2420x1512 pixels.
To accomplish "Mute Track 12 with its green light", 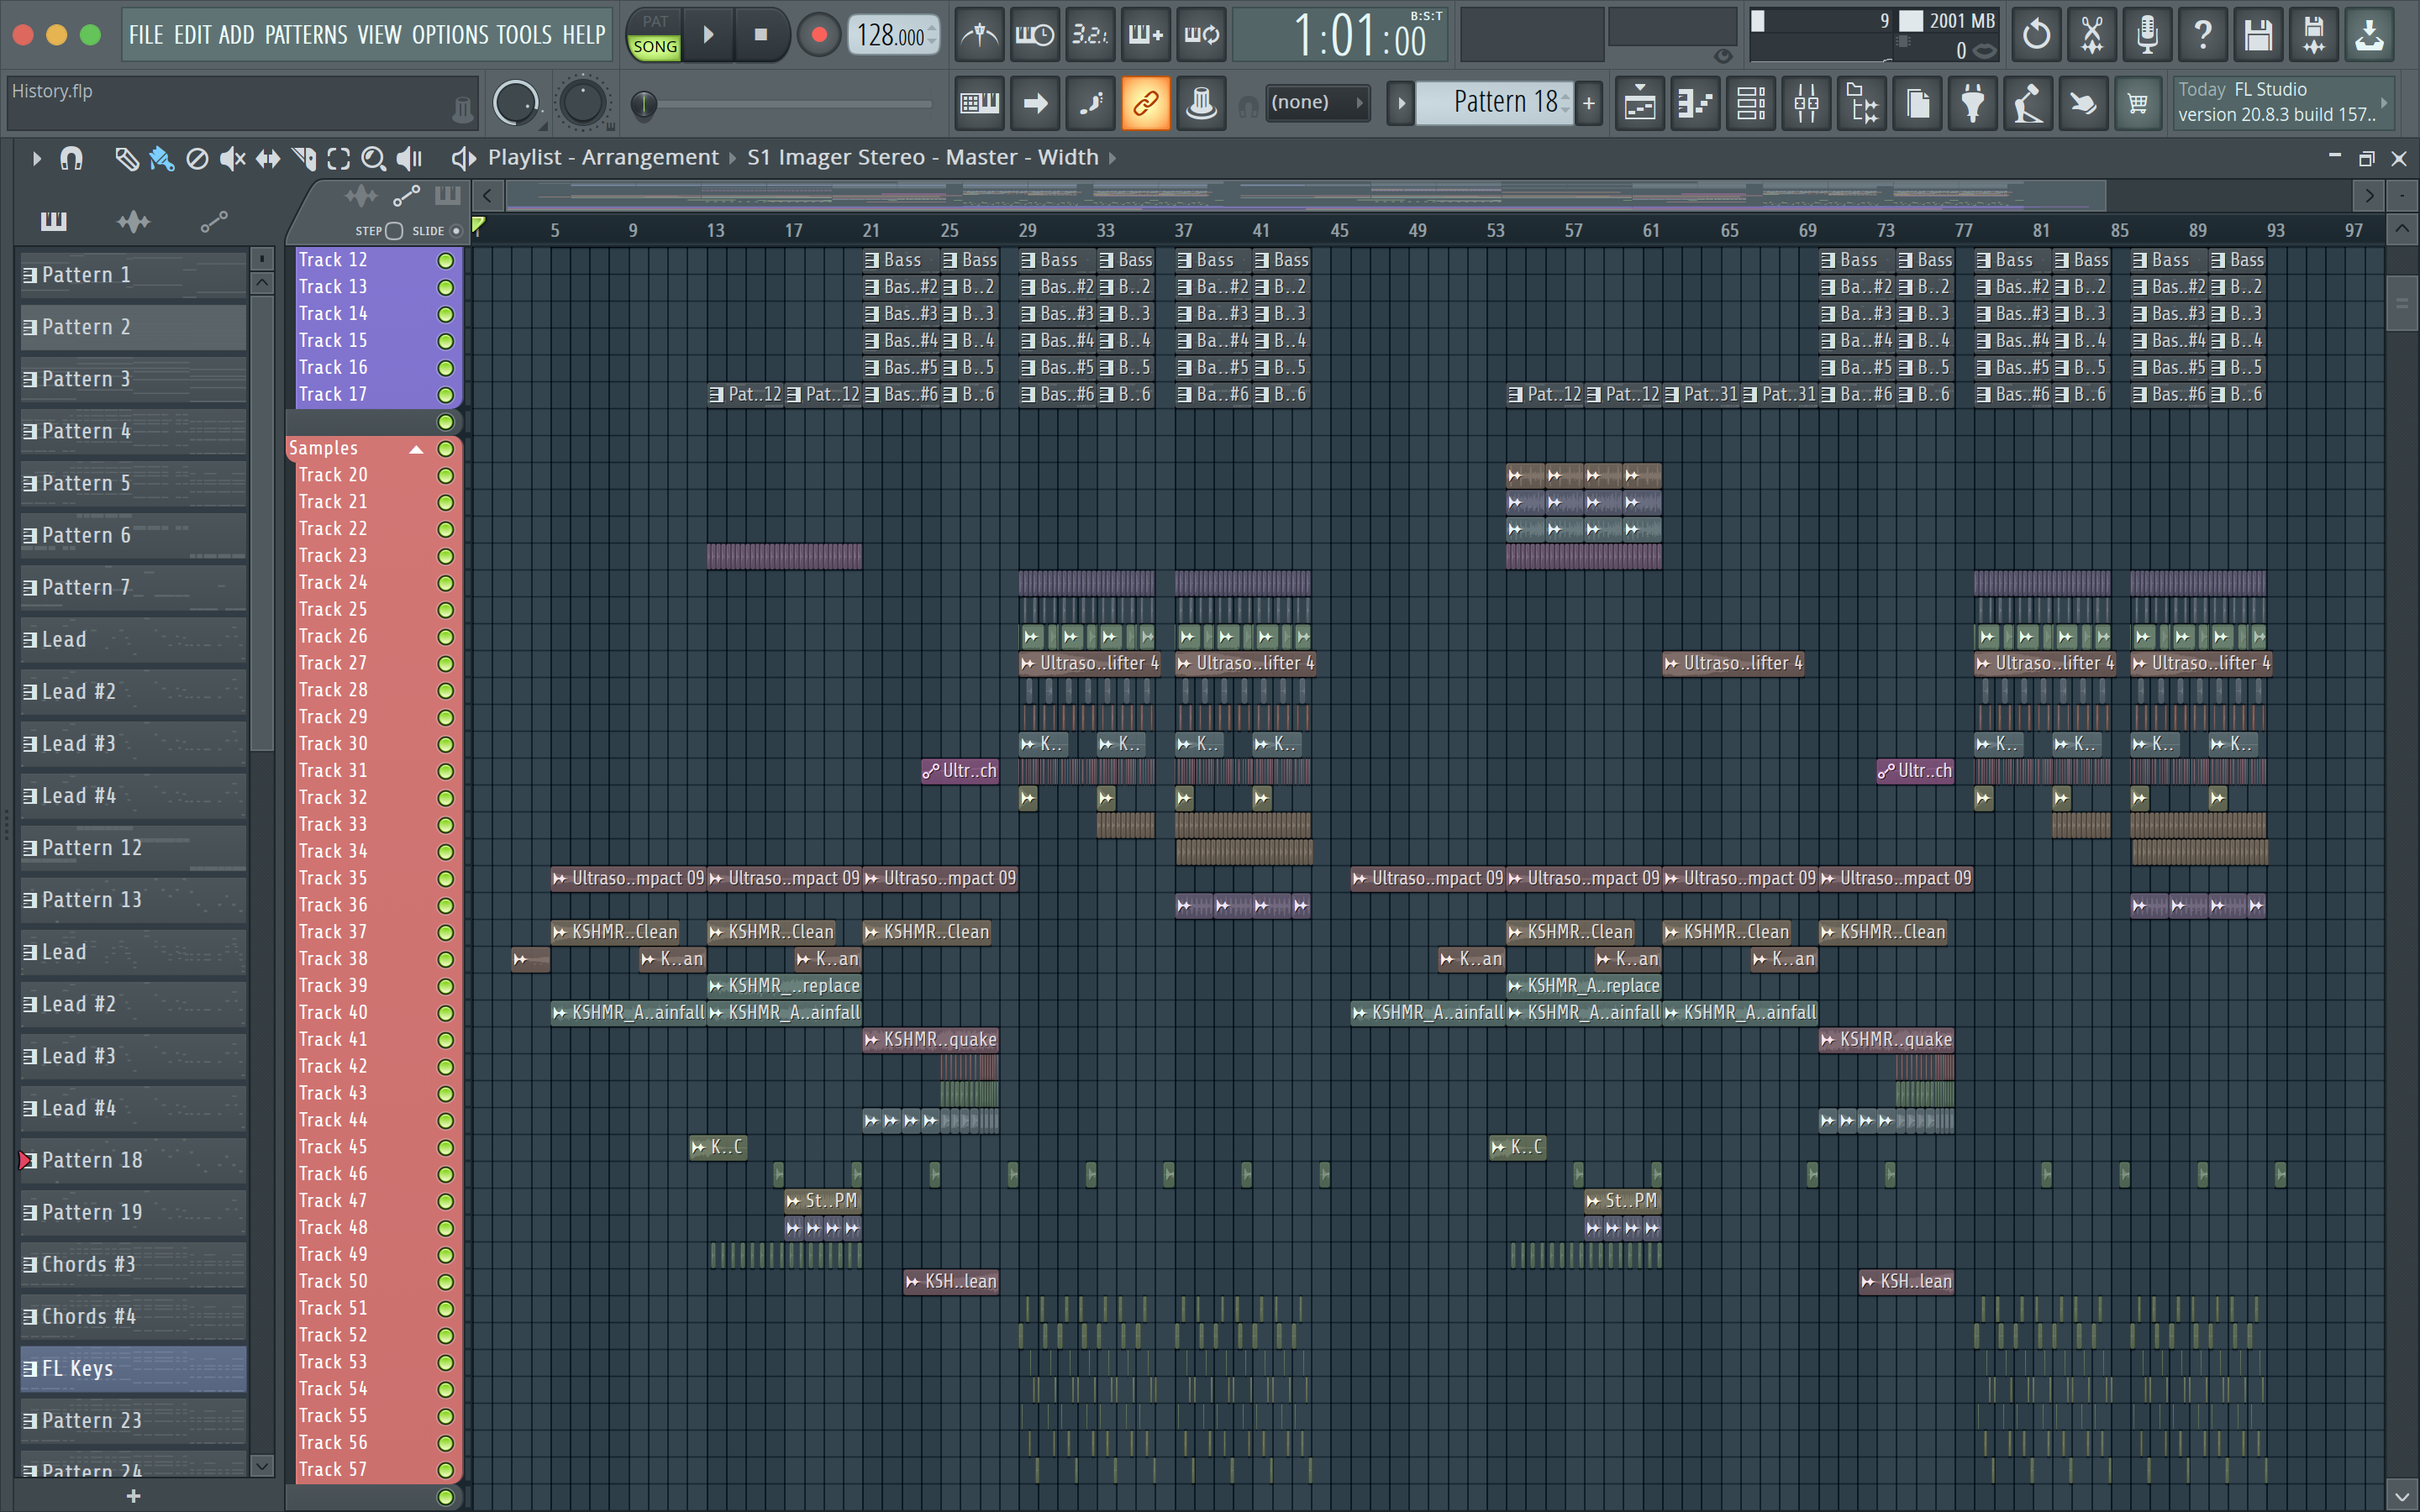I will [x=445, y=260].
